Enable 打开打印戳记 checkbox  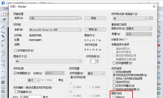click(x=114, y=86)
